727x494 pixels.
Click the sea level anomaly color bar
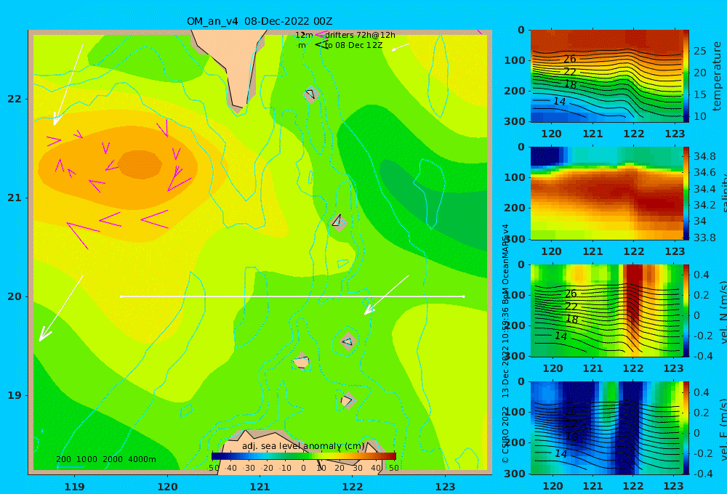click(304, 456)
